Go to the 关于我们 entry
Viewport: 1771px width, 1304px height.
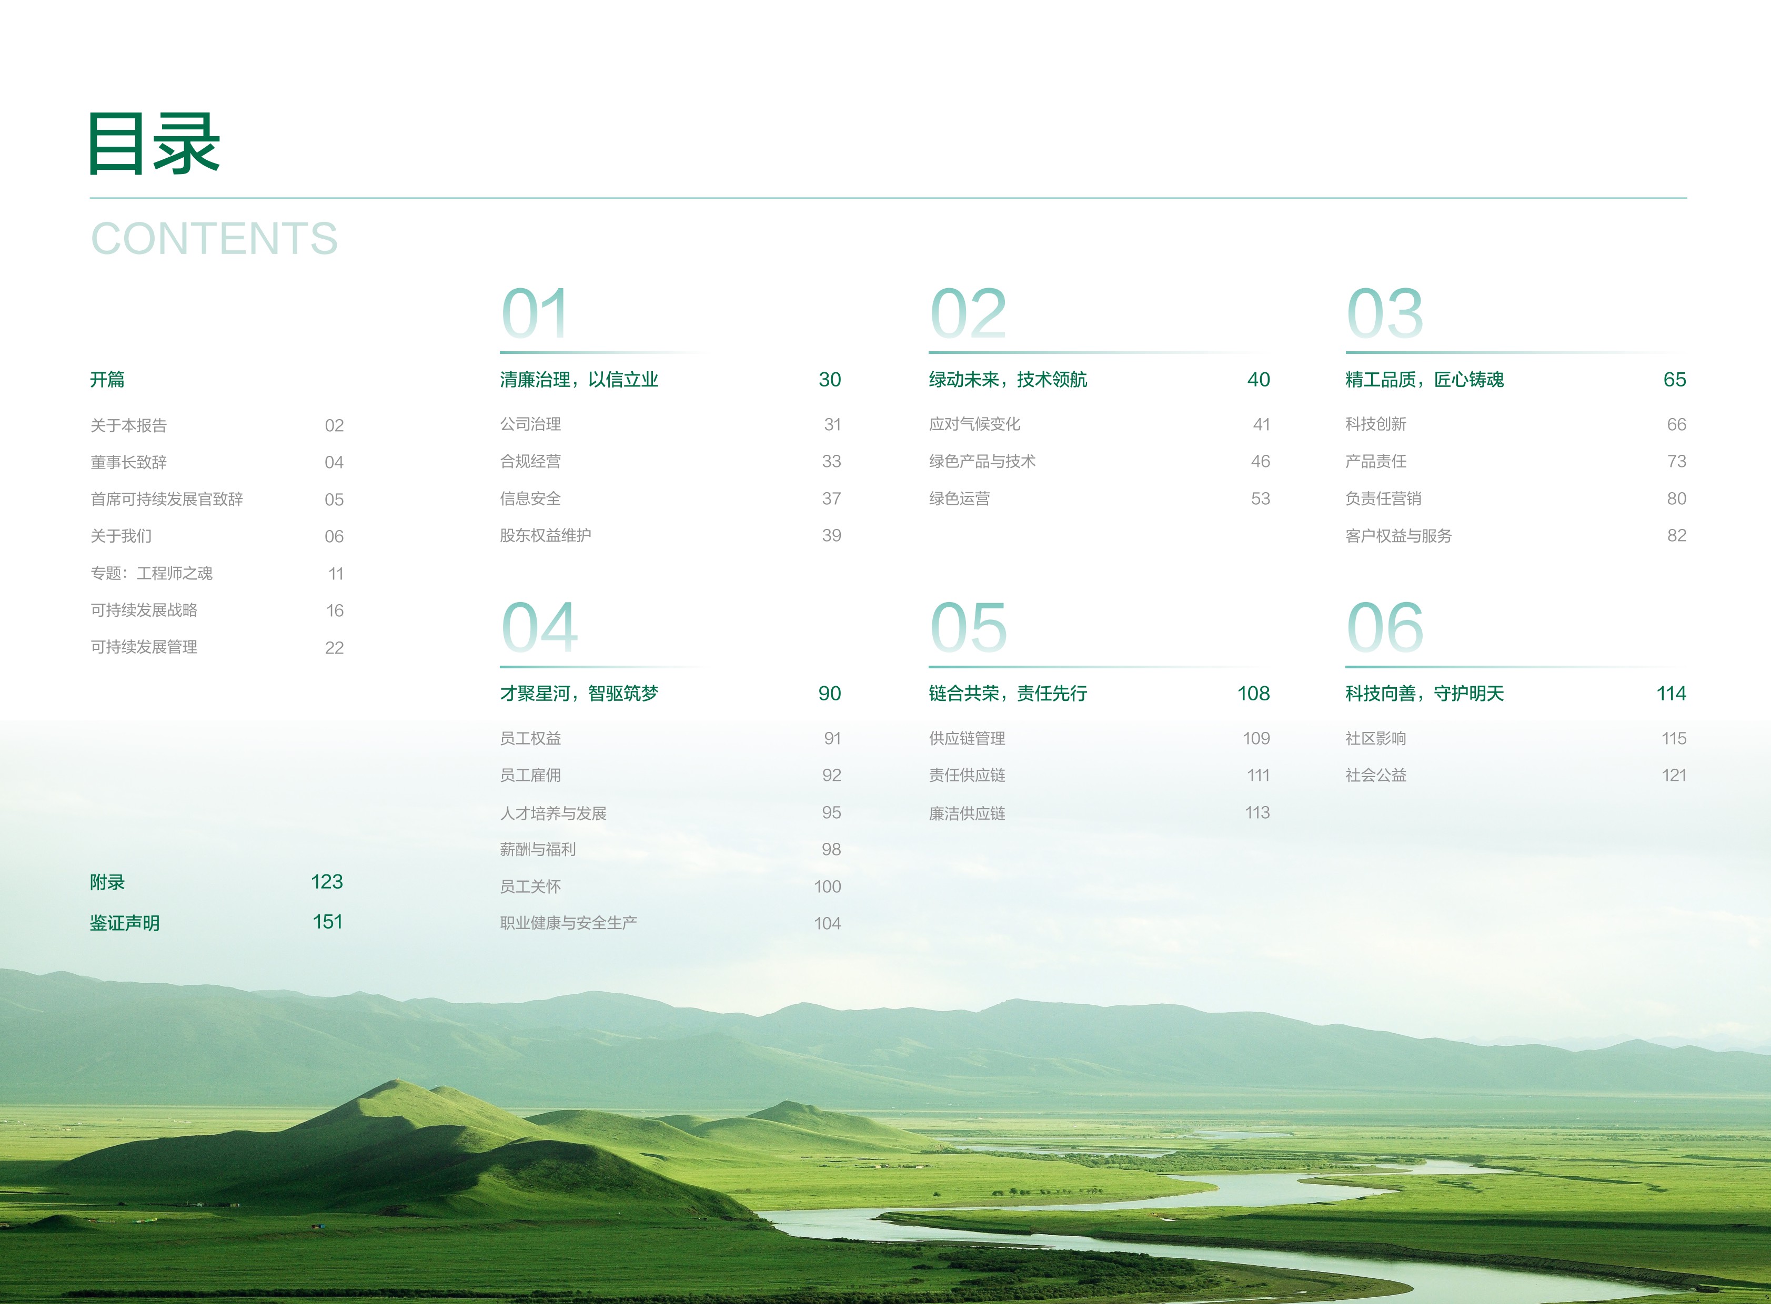click(121, 536)
